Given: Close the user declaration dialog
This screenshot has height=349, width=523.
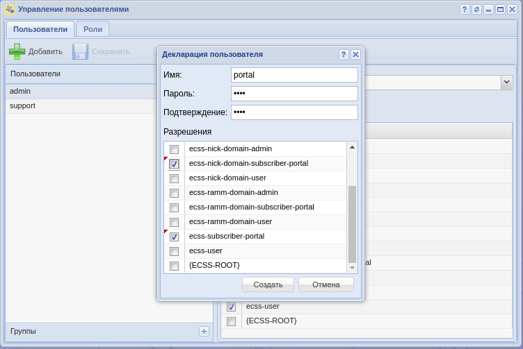Looking at the screenshot, I should pos(355,54).
